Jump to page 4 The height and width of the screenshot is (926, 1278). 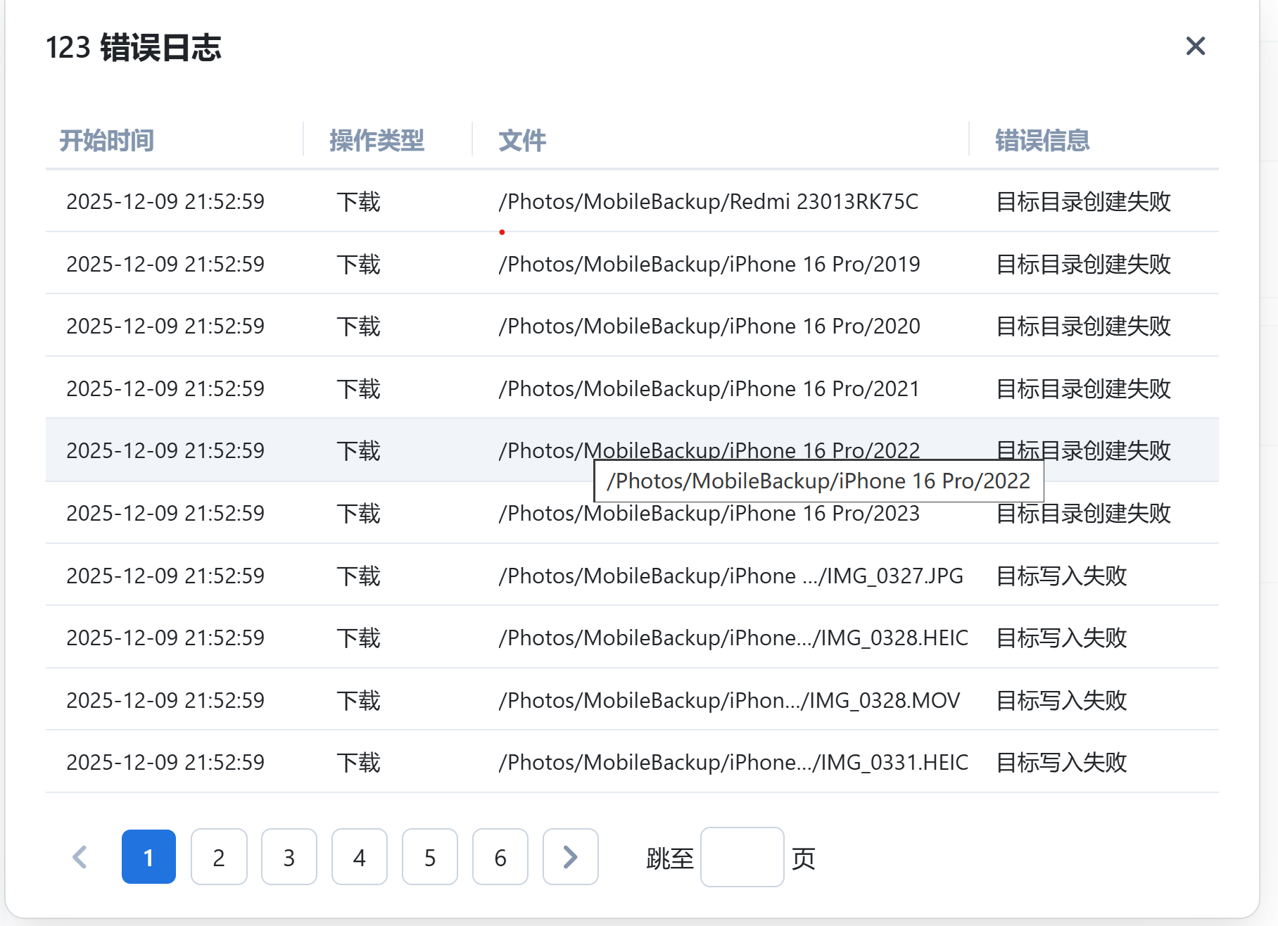[x=360, y=857]
